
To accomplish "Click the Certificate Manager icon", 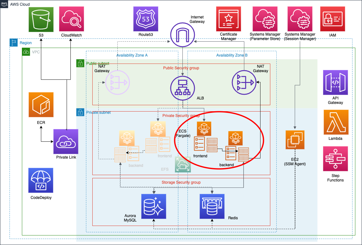I will tap(228, 19).
